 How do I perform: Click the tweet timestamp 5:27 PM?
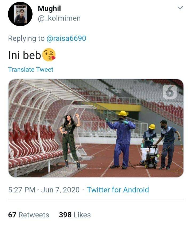point(22,190)
